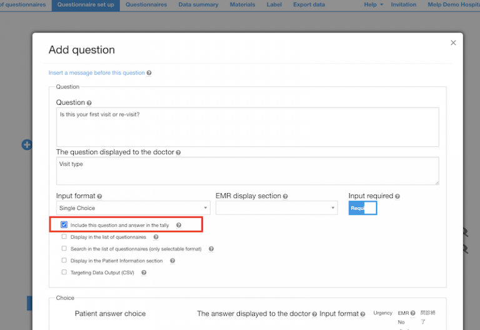Click help icon next to Input format
Screen dimensions: 480x330
tap(99, 196)
